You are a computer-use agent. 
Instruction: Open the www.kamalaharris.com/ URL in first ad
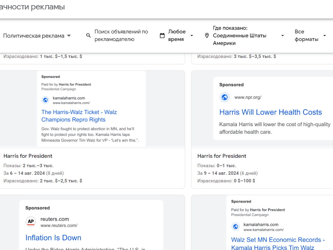tap(72, 103)
